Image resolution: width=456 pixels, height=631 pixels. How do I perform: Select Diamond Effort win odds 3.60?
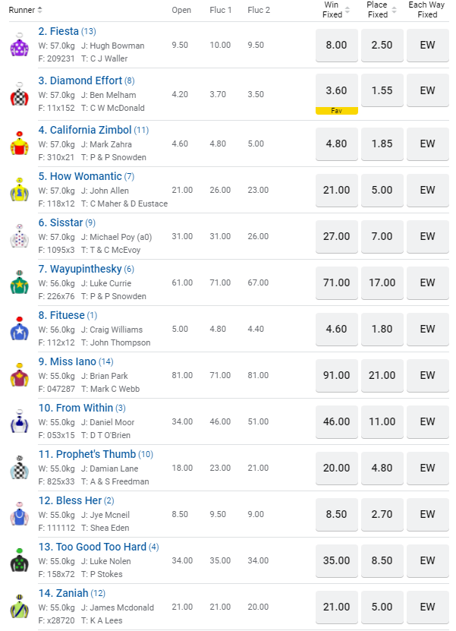point(336,90)
